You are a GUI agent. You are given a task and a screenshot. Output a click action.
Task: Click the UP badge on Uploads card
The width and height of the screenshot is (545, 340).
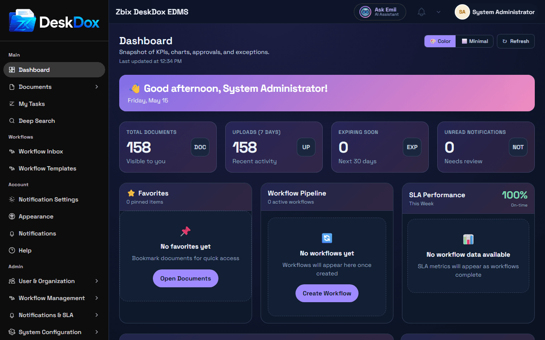point(306,147)
